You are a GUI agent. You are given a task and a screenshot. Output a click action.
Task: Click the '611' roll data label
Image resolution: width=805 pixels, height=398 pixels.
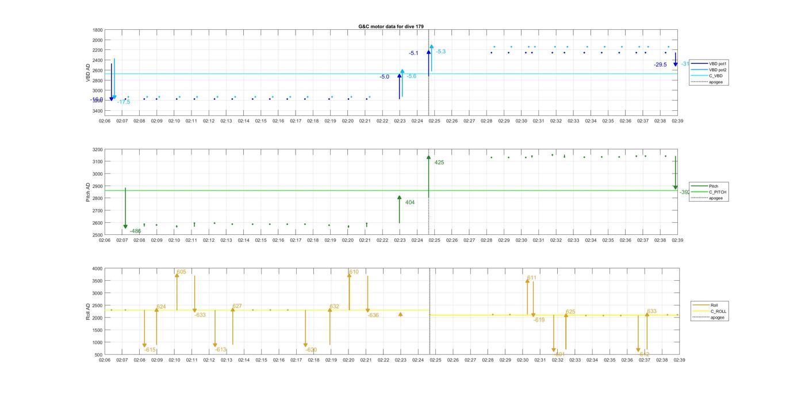532,278
